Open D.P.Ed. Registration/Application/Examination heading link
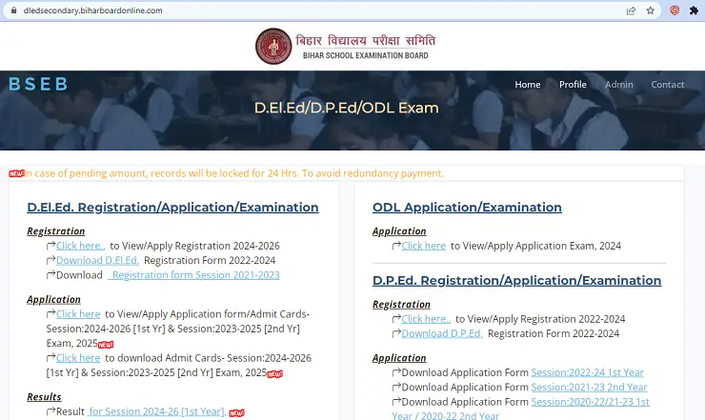The width and height of the screenshot is (705, 420). (x=516, y=281)
